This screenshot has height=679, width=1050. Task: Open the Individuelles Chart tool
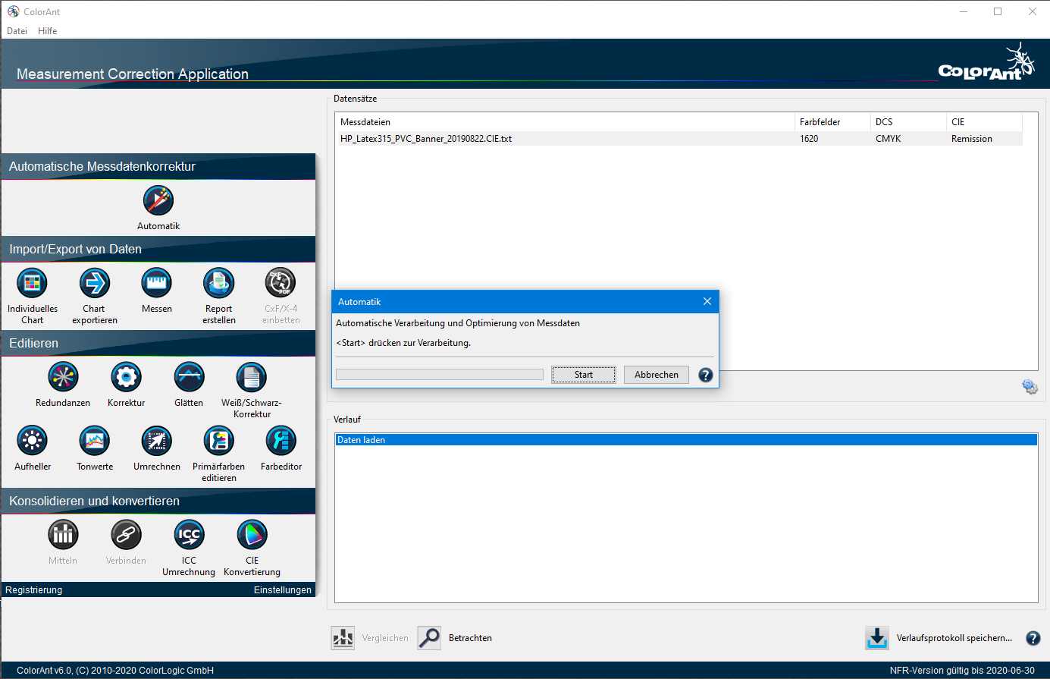pos(32,284)
